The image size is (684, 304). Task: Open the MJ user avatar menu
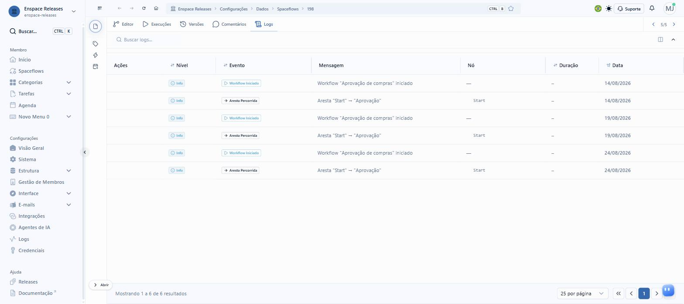pyautogui.click(x=670, y=8)
